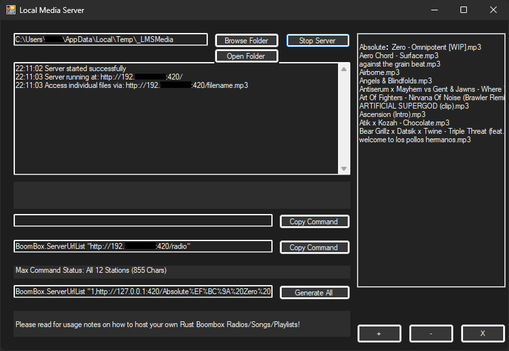Click the folder path input field
Image resolution: width=509 pixels, height=351 pixels.
click(111, 39)
